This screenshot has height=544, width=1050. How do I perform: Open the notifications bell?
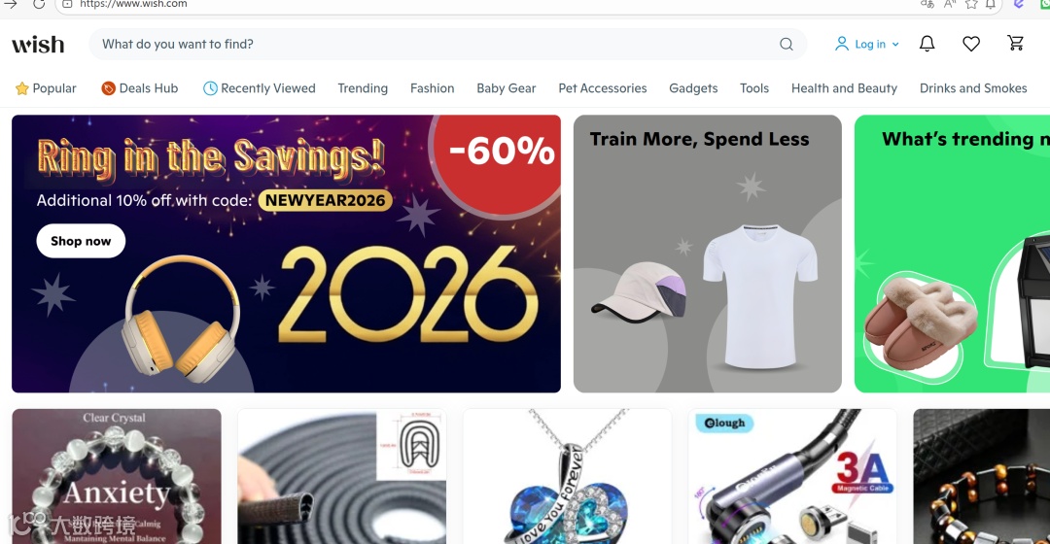(927, 44)
